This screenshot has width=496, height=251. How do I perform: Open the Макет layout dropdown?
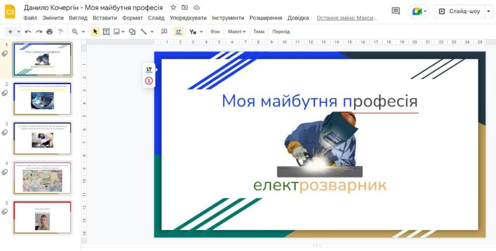click(236, 31)
